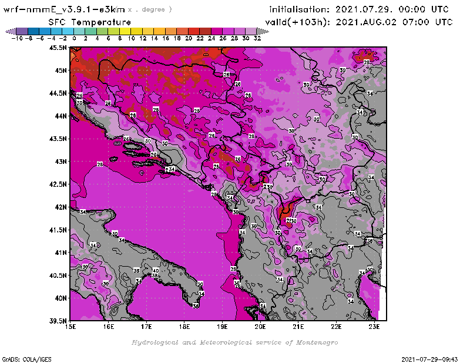Viewport: 470px width, 363px height.
Task: Click the 43N latitude label
Action: pos(61,162)
